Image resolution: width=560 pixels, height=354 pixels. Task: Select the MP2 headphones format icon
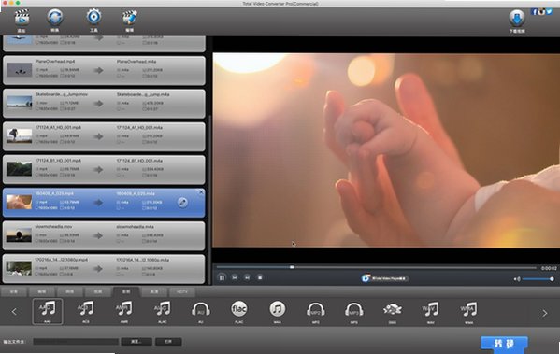[x=316, y=309]
